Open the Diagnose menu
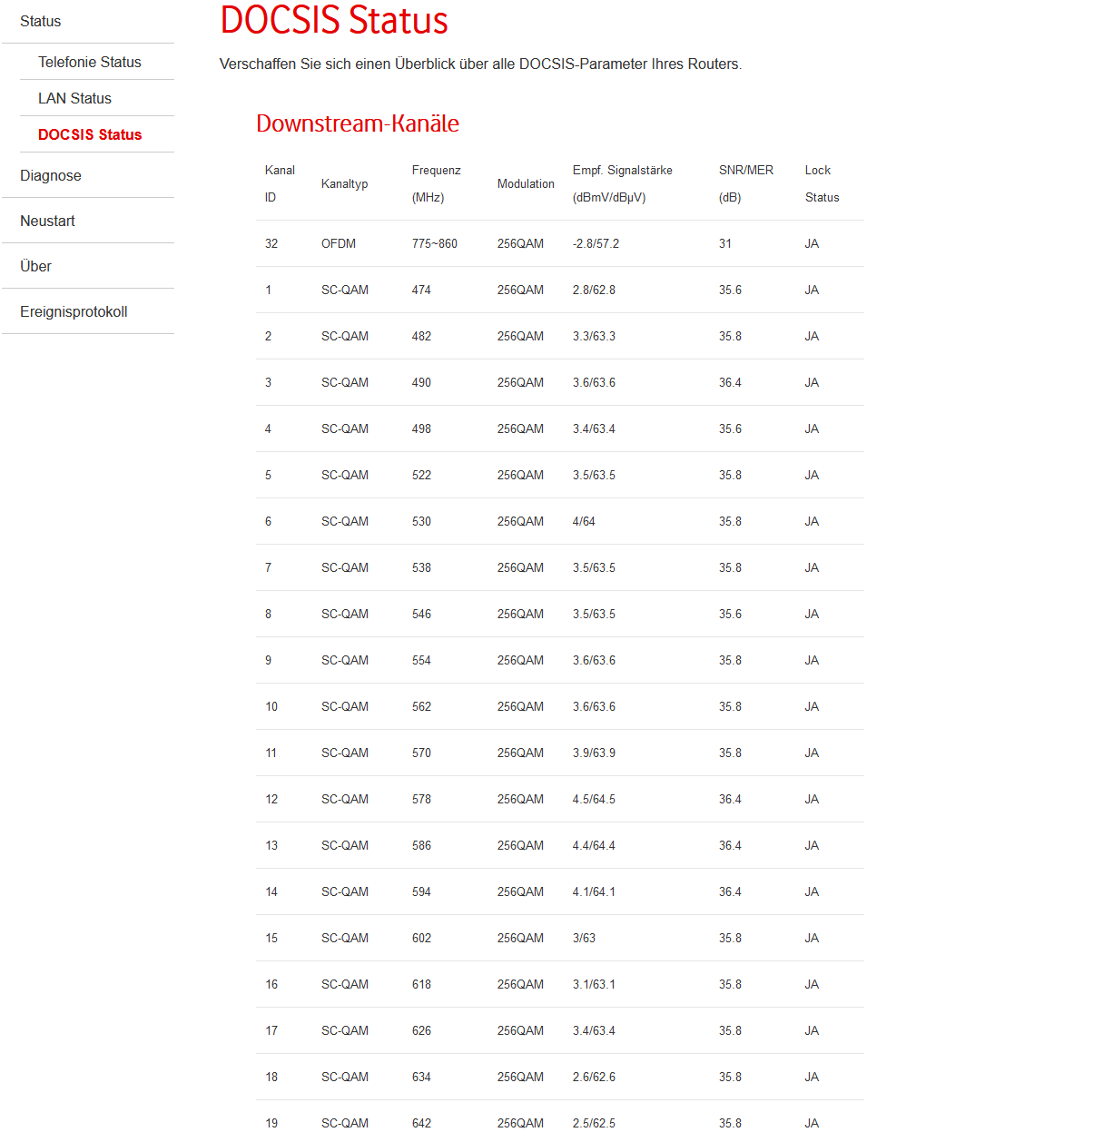 51,175
